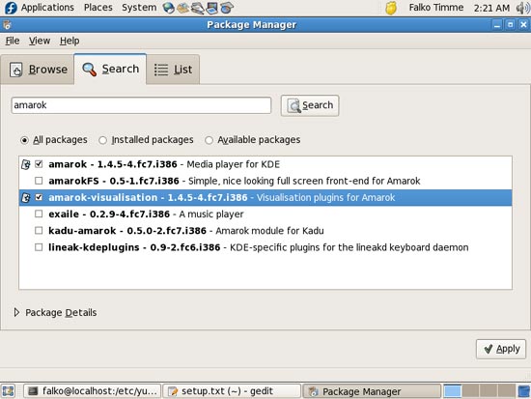Select the 'amarokFS - 0.5-1.fc7.i386' row text
This screenshot has height=399, width=531.
pos(114,181)
